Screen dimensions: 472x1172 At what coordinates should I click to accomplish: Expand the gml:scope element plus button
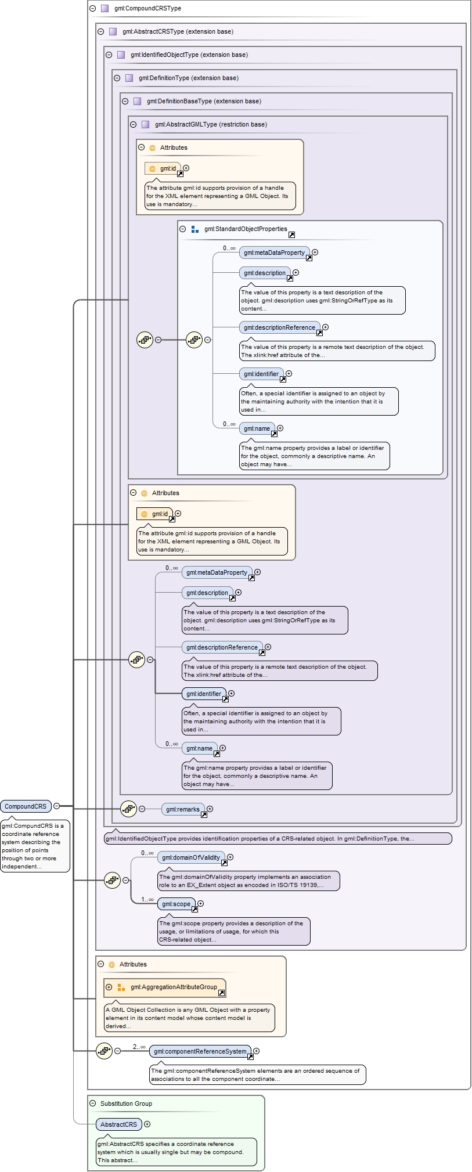coord(201,903)
